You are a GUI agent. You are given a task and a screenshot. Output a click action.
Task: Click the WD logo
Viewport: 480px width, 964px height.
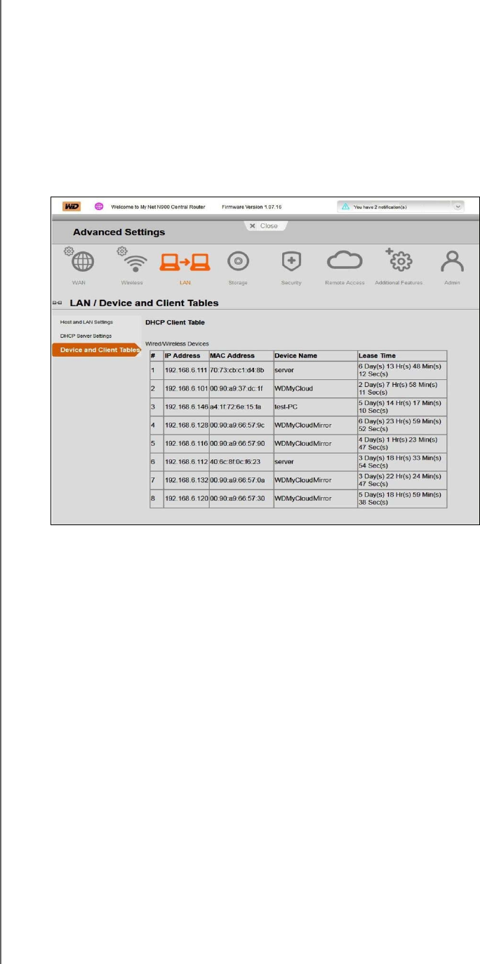click(72, 206)
